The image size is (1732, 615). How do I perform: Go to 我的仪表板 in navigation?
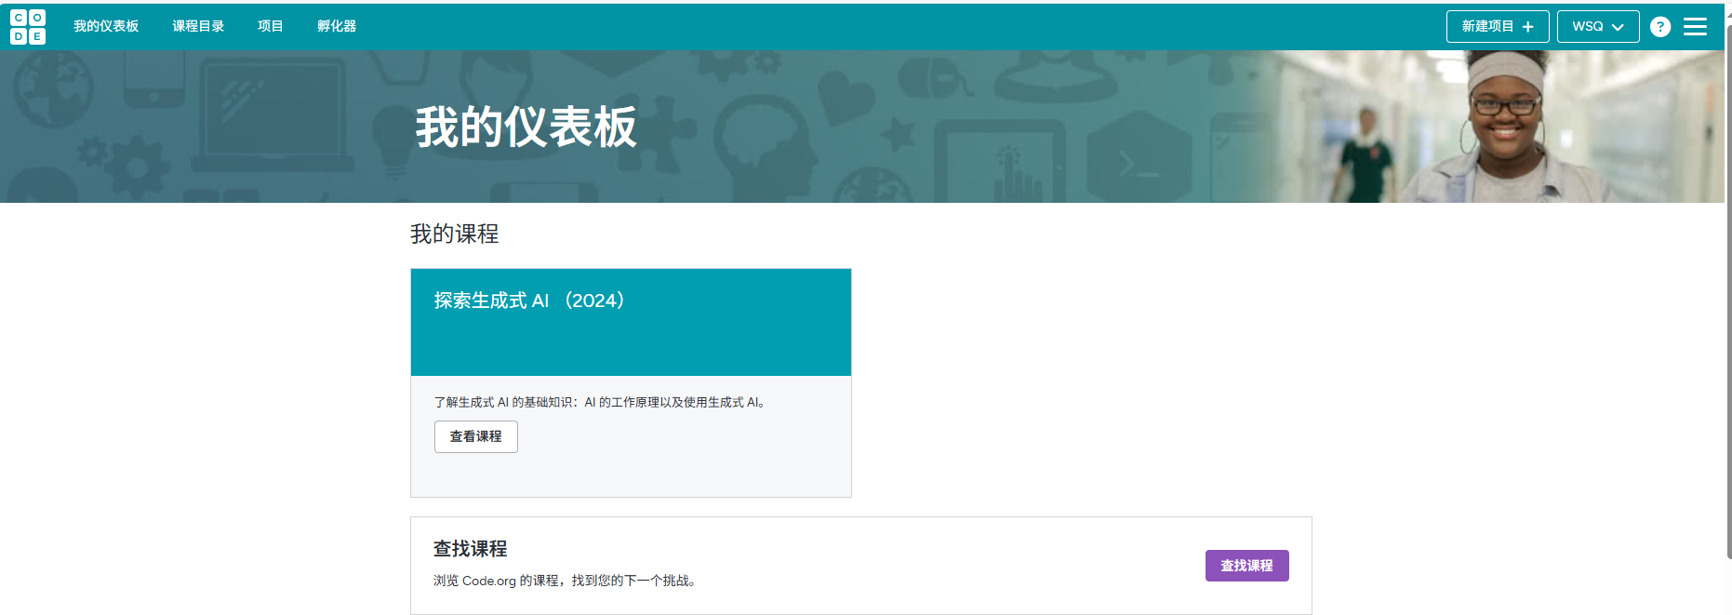(x=106, y=26)
